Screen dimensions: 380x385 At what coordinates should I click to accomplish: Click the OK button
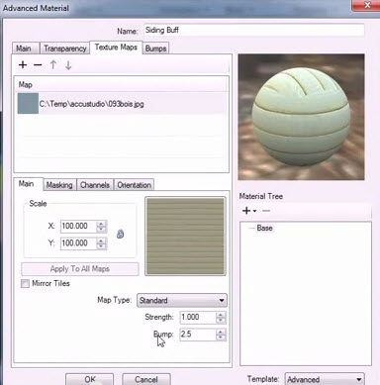tap(90, 379)
